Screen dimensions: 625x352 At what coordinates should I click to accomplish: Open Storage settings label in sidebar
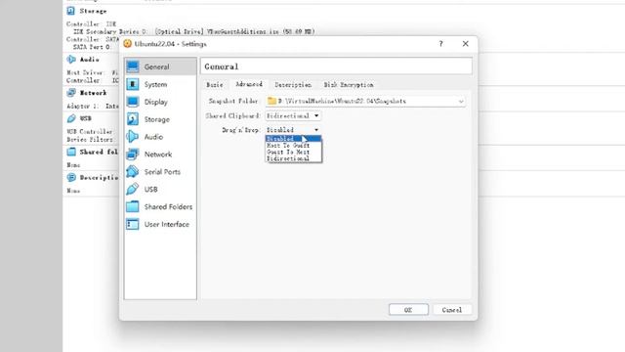pyautogui.click(x=156, y=119)
